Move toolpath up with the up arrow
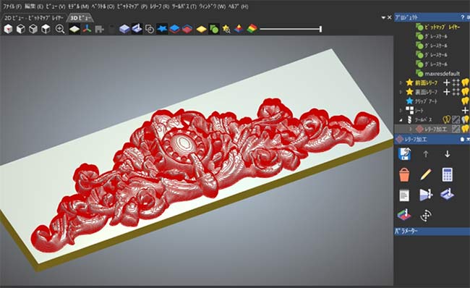Viewport: 470px width, 288px height. [426, 154]
